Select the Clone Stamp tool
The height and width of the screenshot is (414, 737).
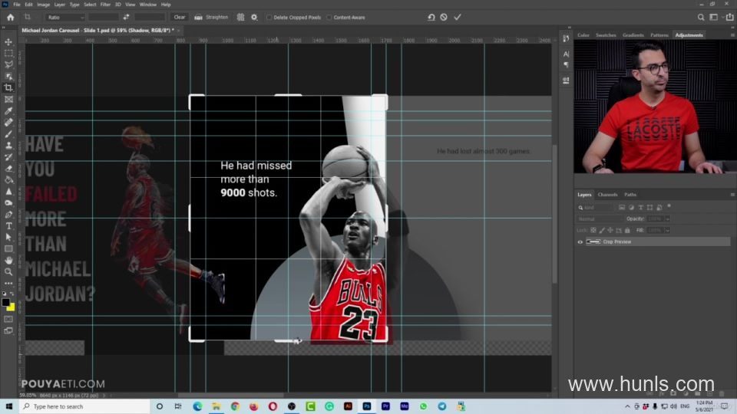pos(8,146)
